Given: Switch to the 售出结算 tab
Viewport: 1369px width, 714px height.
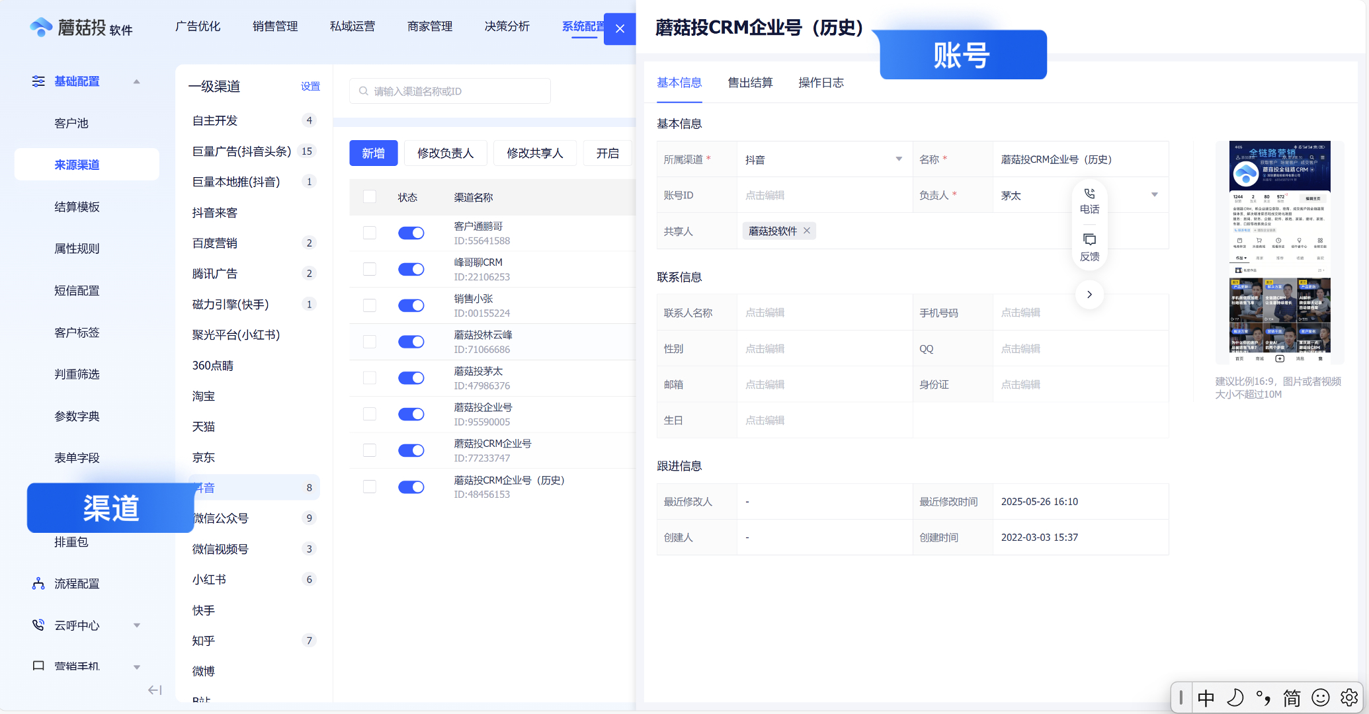Looking at the screenshot, I should pos(750,83).
